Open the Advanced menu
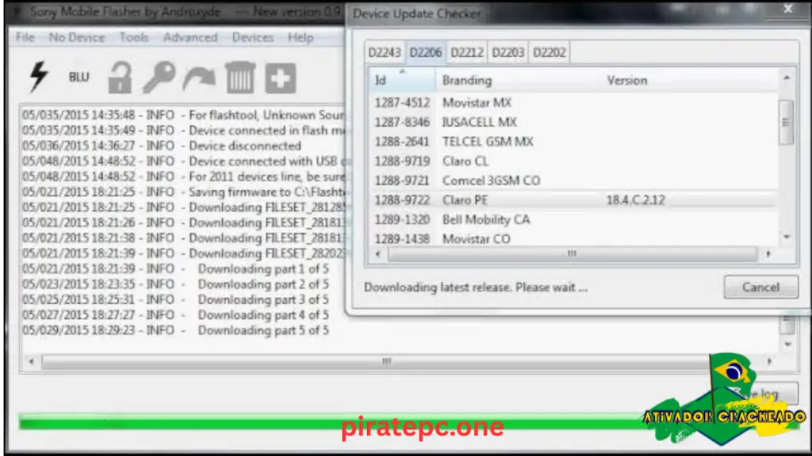 [x=190, y=37]
